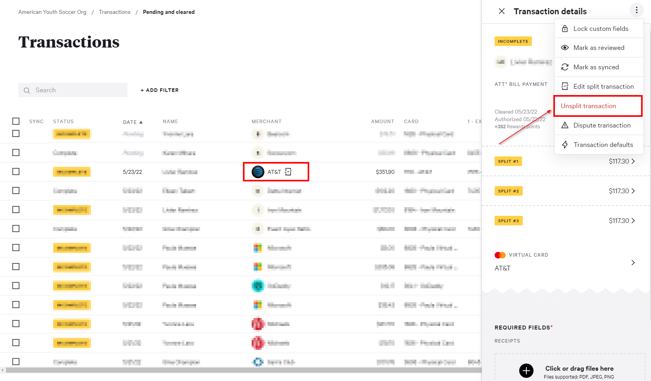The width and height of the screenshot is (651, 381).
Task: Click the Mastercard virtual card icon
Action: (x=500, y=255)
